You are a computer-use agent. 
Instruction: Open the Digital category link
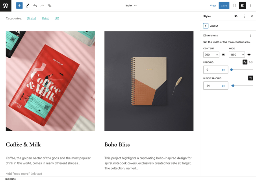(32, 18)
